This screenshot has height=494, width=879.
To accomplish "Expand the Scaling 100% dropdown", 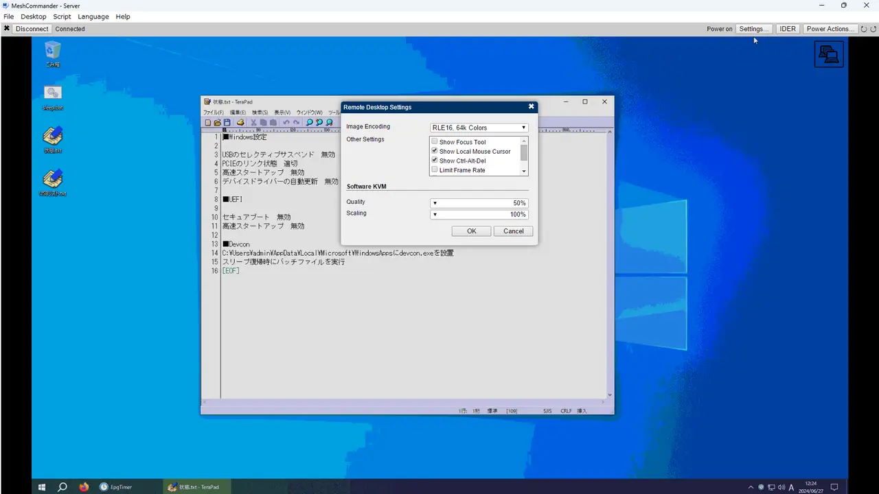I will tap(479, 214).
